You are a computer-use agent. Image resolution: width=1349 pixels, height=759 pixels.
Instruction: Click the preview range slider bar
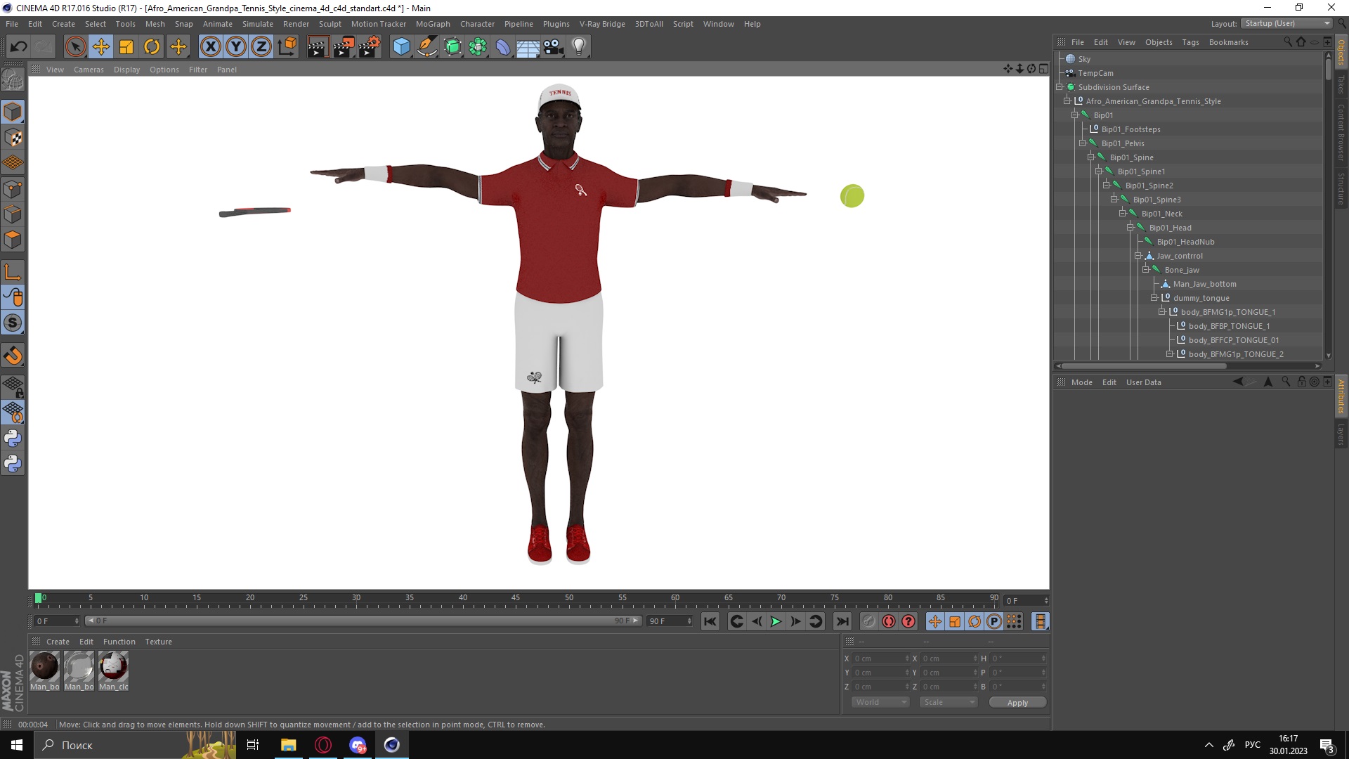[363, 621]
